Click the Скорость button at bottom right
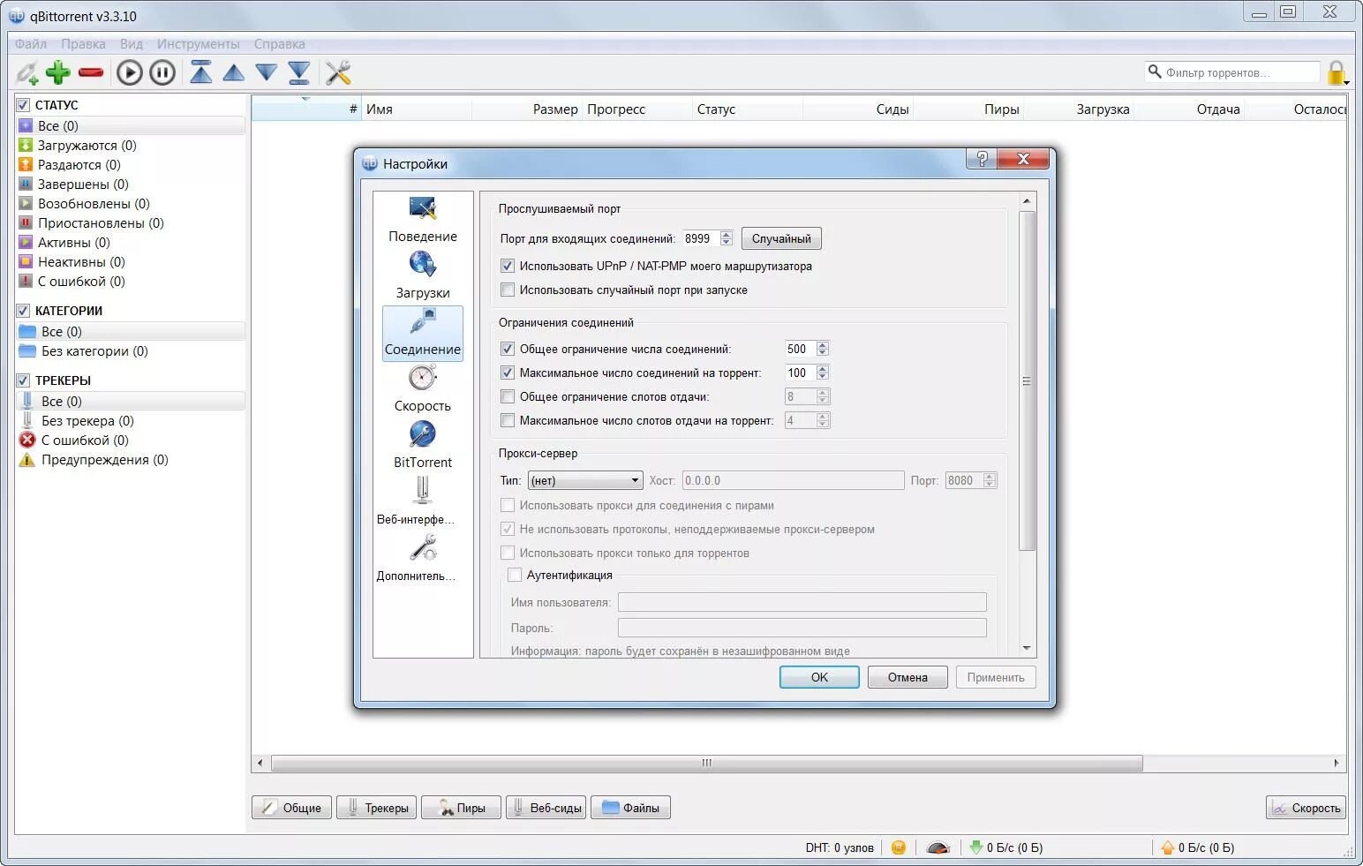The image size is (1363, 866). point(1306,808)
